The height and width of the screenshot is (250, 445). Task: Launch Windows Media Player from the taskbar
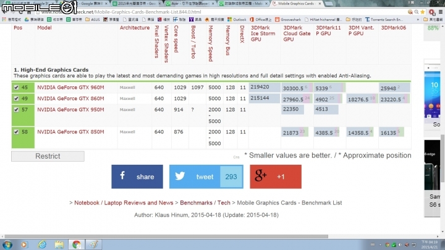24,244
